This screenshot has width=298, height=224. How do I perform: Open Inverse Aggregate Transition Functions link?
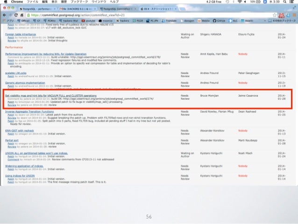pos(29,111)
